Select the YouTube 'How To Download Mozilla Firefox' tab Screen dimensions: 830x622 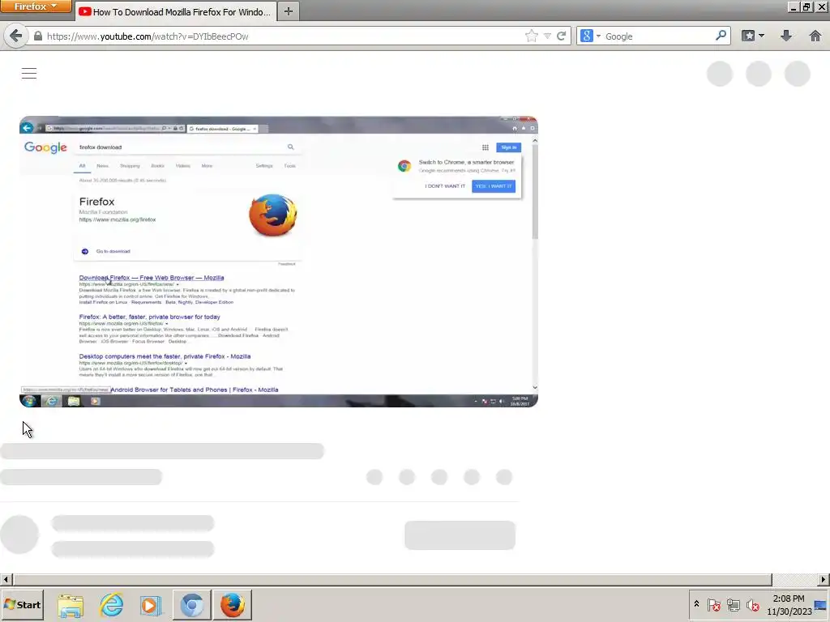pyautogui.click(x=175, y=11)
